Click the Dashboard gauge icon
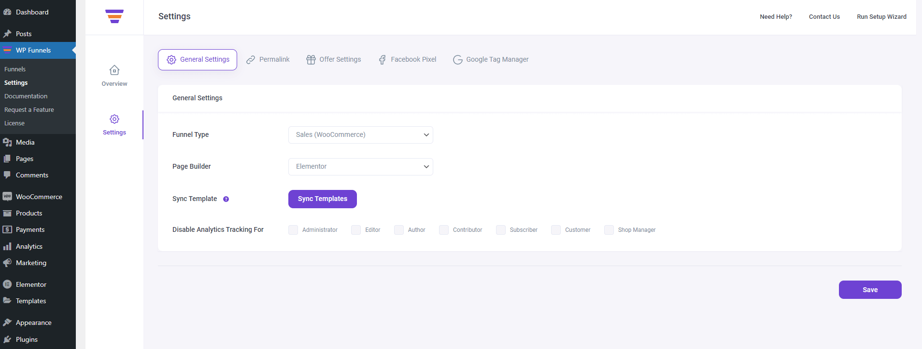 (x=7, y=12)
